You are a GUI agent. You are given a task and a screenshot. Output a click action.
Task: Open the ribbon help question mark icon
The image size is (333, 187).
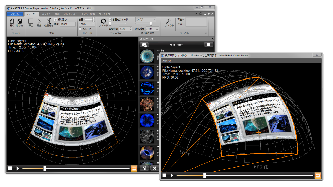201,14
